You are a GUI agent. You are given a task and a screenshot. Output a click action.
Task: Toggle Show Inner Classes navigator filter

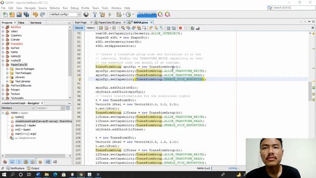tap(33, 162)
